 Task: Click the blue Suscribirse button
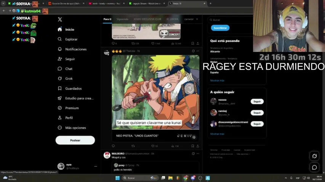220,28
